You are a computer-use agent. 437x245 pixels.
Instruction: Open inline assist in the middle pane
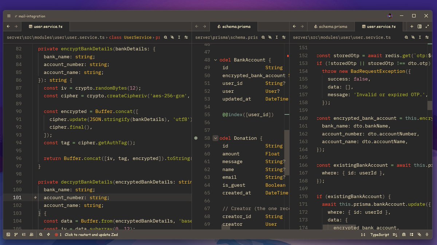[x=270, y=37]
